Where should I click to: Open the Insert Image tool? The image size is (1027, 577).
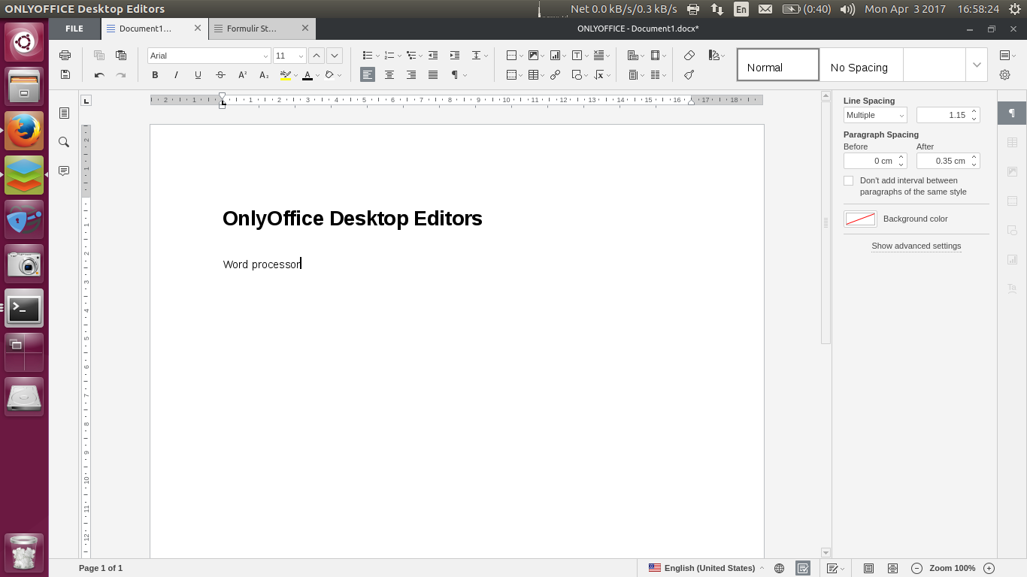click(x=533, y=55)
